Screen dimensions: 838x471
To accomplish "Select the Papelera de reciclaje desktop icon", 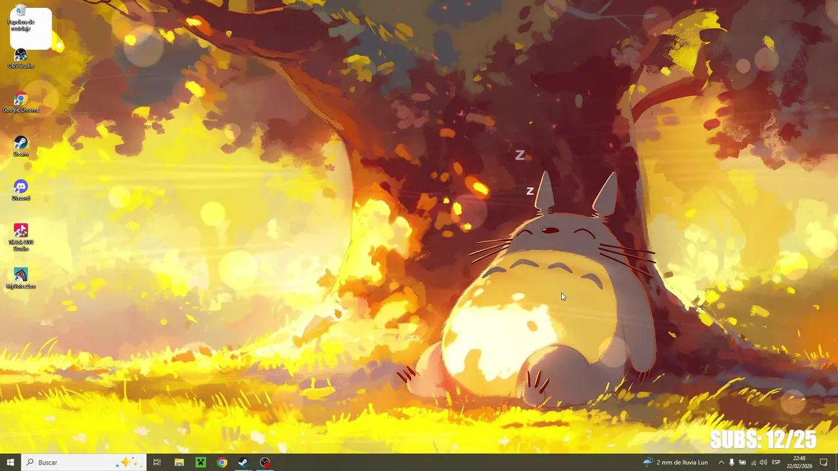I will click(21, 18).
